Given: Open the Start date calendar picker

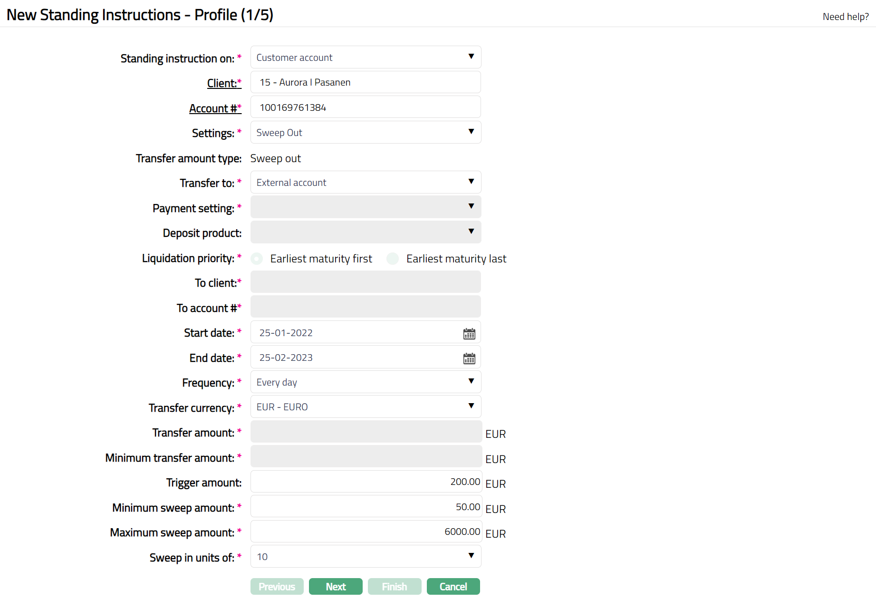Looking at the screenshot, I should click(x=469, y=334).
